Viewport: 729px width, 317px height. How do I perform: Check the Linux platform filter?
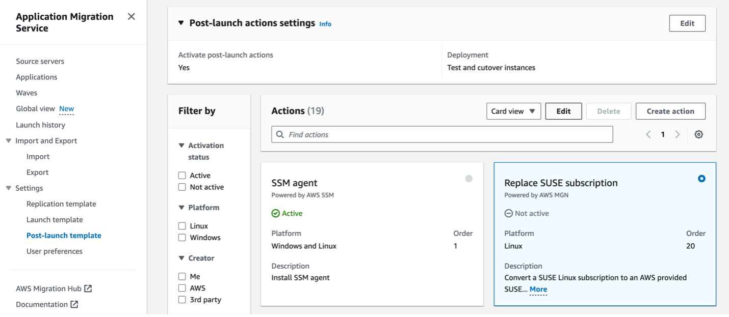click(x=182, y=226)
